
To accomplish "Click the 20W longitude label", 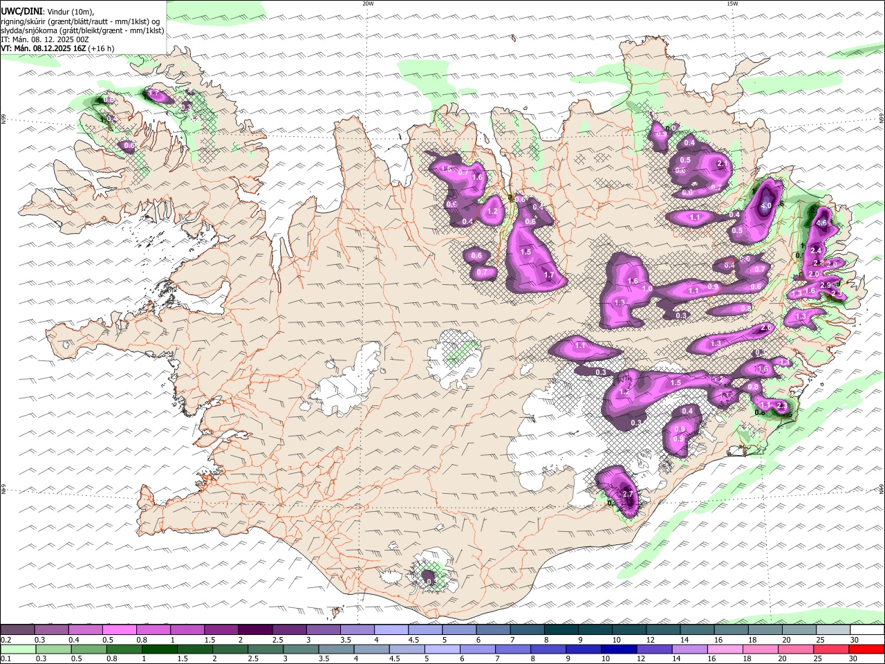I will click(x=368, y=3).
